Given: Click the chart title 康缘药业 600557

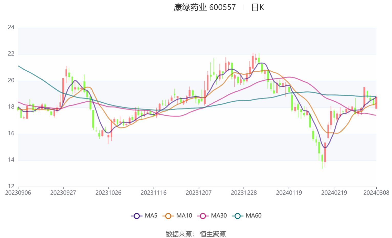Looking at the screenshot, I should [205, 7].
